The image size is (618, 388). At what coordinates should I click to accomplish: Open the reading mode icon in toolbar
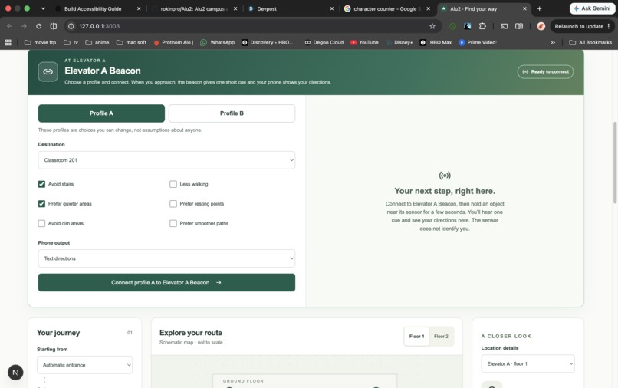coord(519,26)
